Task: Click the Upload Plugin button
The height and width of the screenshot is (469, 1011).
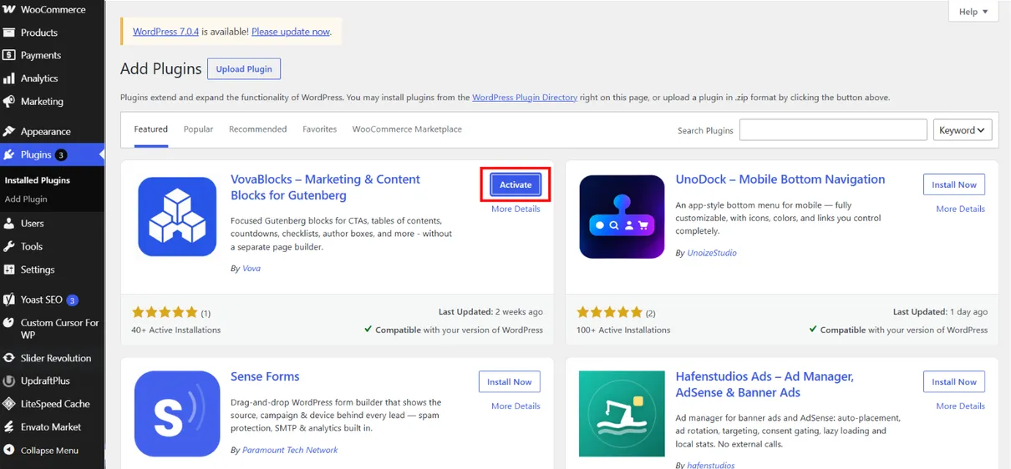Action: [244, 69]
